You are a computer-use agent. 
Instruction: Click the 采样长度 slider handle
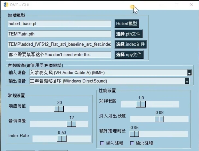[x=141, y=104]
